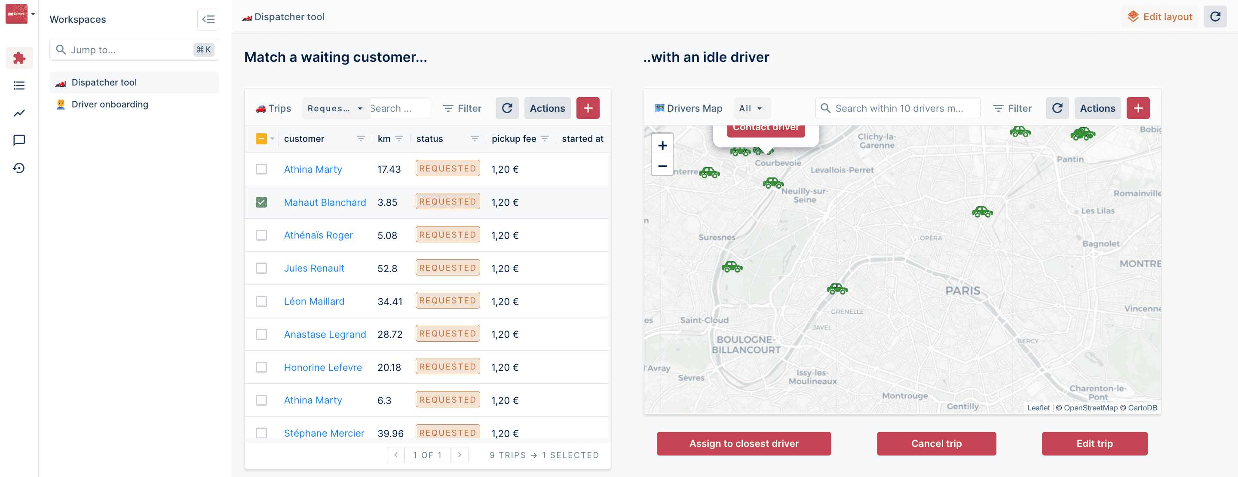The height and width of the screenshot is (477, 1238).
Task: Select the Jules Renault trip checkbox
Action: coord(261,269)
